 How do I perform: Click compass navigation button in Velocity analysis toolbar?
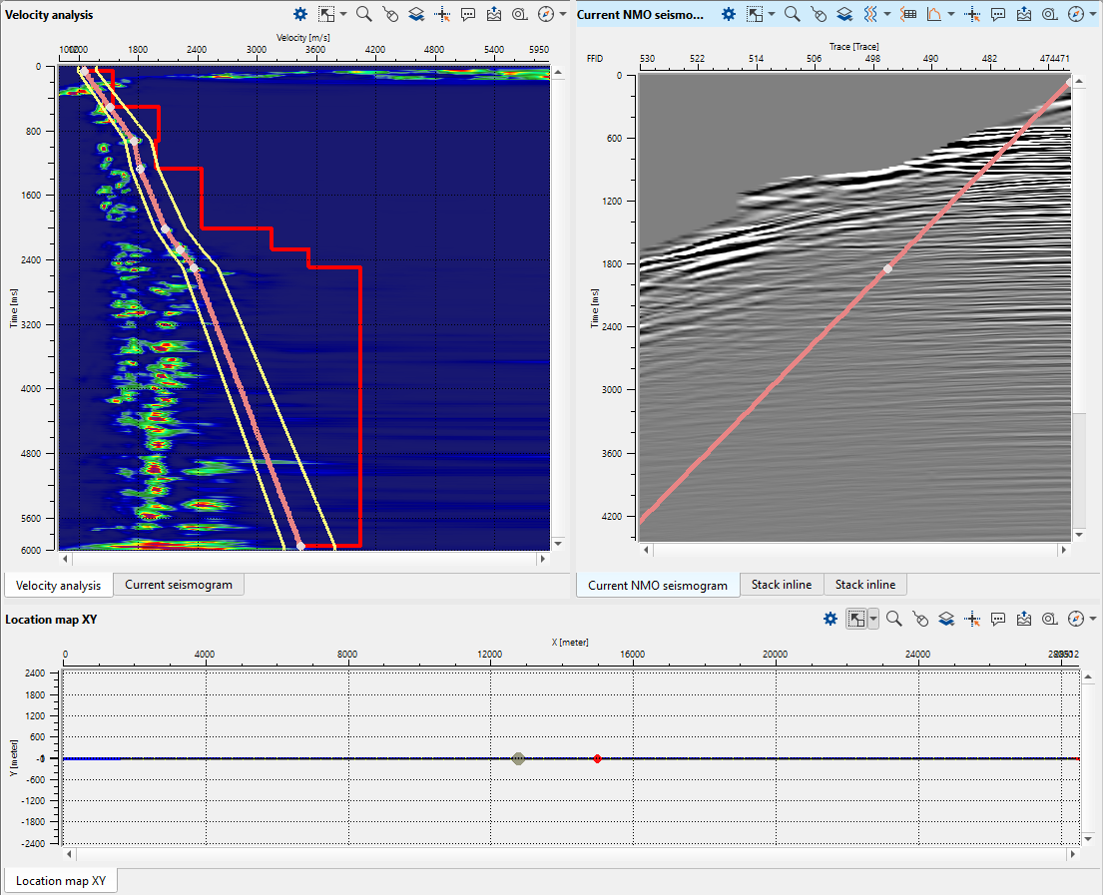point(545,14)
